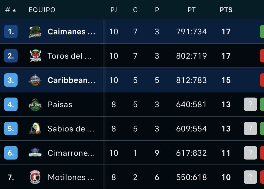The image size is (264, 189).
Task: Click the red form badge in Toros row
Action: [262, 56]
